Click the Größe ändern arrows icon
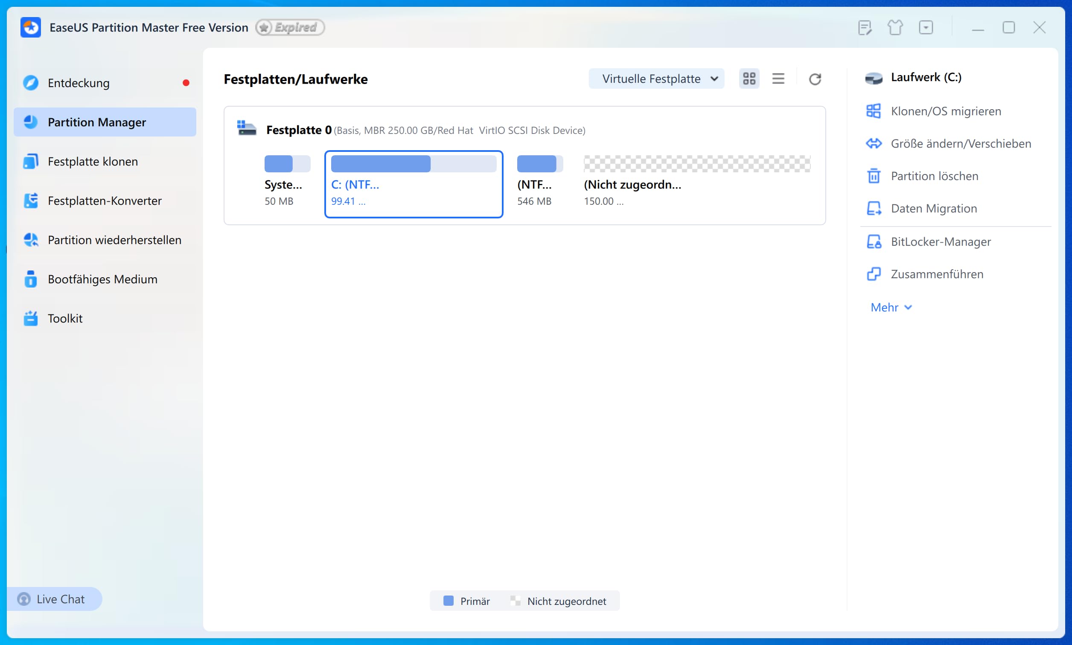 tap(874, 143)
